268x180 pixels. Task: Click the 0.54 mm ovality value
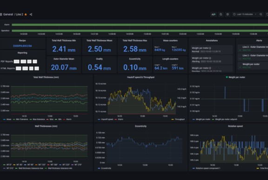tap(99, 67)
